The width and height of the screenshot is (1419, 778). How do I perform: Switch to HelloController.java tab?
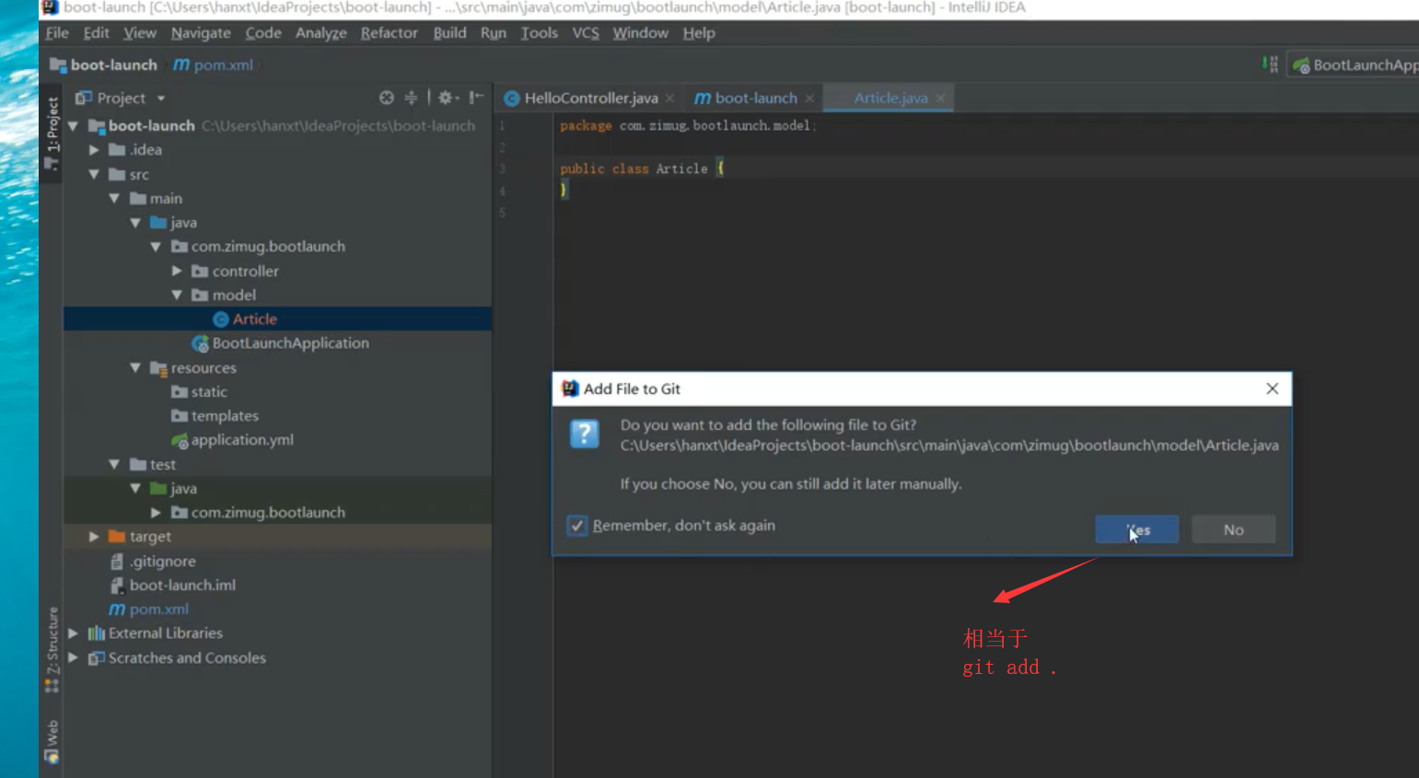click(x=590, y=99)
